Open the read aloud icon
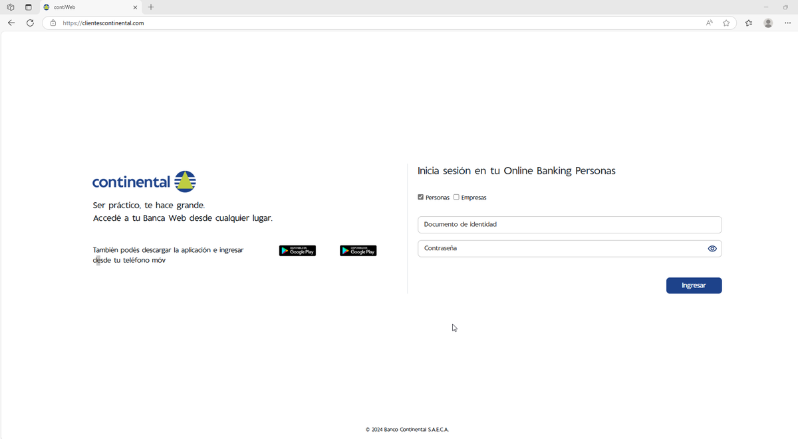Image resolution: width=798 pixels, height=439 pixels. pos(710,23)
